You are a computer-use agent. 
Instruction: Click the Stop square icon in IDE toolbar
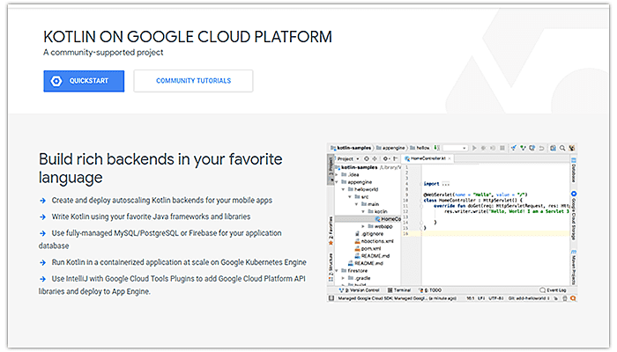[x=502, y=148]
